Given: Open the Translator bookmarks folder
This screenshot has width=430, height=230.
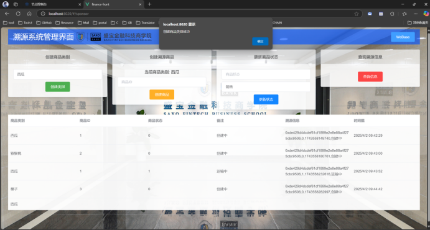Looking at the screenshot, I should tap(145, 23).
